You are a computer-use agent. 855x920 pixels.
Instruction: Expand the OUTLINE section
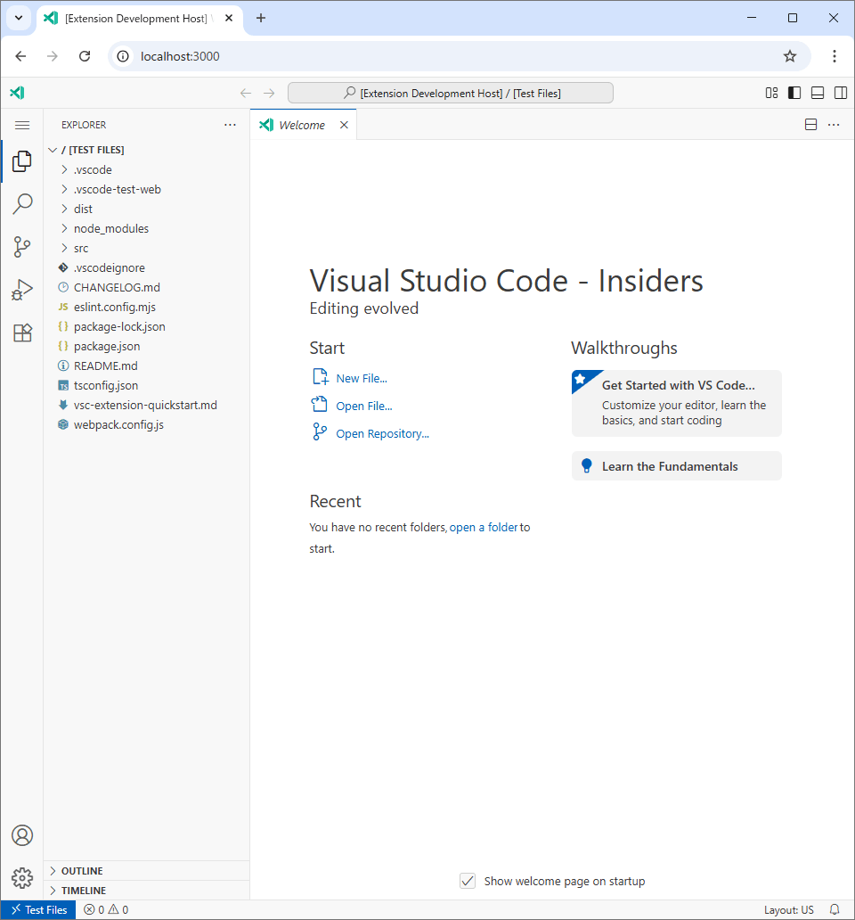146,871
